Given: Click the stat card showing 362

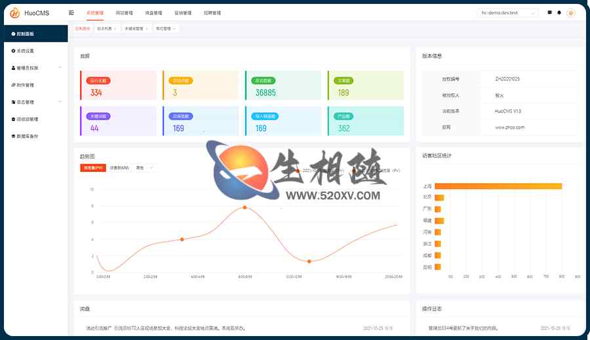Looking at the screenshot, I should (x=366, y=121).
